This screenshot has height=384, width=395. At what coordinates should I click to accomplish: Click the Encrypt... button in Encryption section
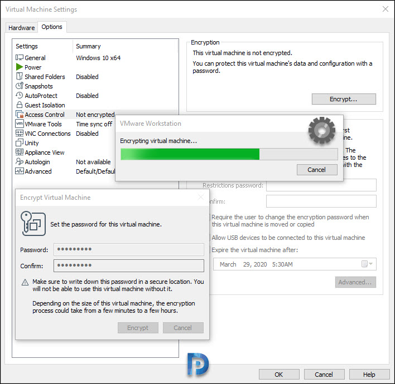pyautogui.click(x=344, y=99)
